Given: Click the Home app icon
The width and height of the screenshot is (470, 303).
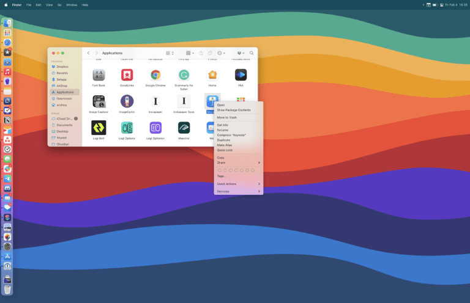Looking at the screenshot, I should 212,75.
